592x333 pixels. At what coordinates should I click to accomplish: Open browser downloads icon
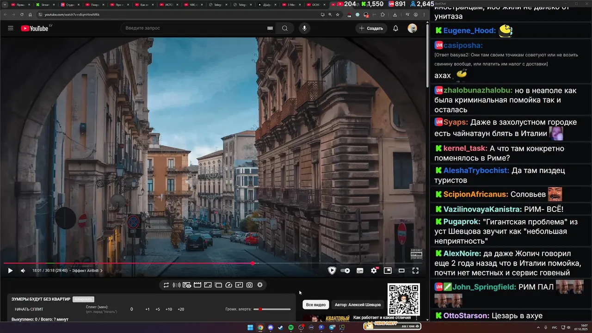tap(395, 14)
